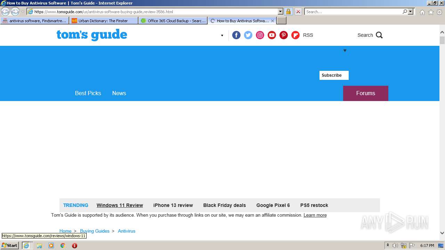
Task: Click the Action Center flag tray icon
Action: click(412, 245)
